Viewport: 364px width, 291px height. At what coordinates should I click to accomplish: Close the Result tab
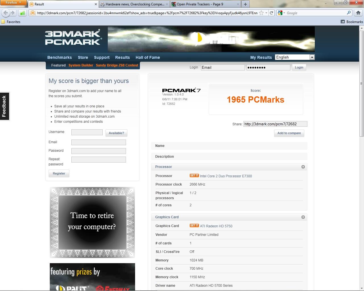[96, 4]
